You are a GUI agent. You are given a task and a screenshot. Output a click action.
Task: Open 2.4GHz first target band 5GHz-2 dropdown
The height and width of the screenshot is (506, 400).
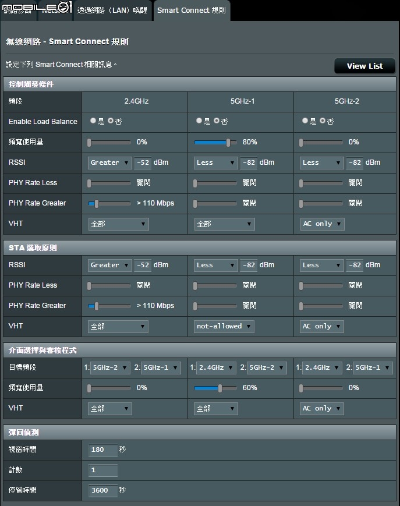(110, 368)
